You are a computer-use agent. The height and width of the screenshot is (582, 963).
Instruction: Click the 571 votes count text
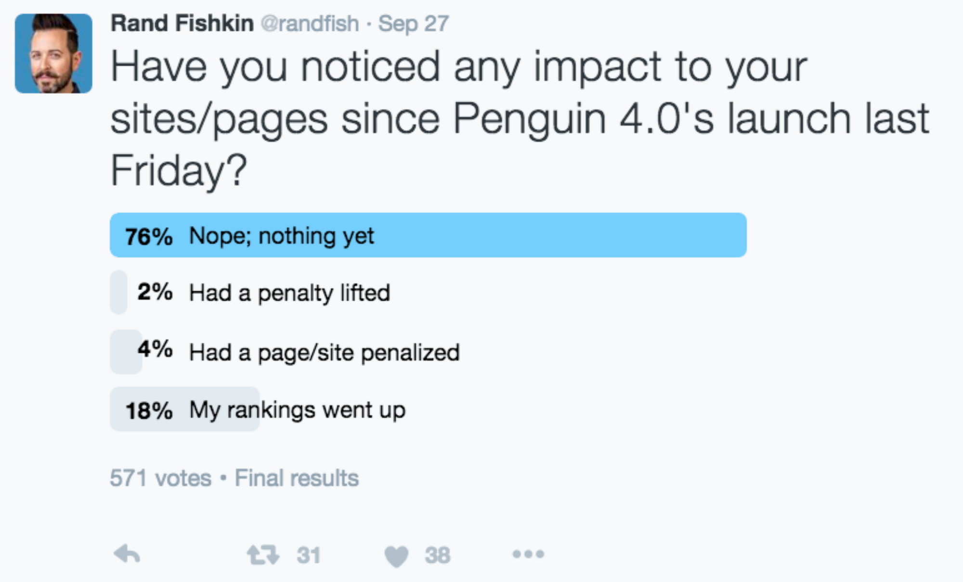[x=161, y=478]
